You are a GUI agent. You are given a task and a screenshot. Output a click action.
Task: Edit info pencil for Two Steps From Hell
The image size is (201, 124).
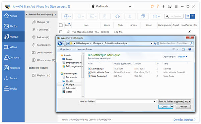190,32
